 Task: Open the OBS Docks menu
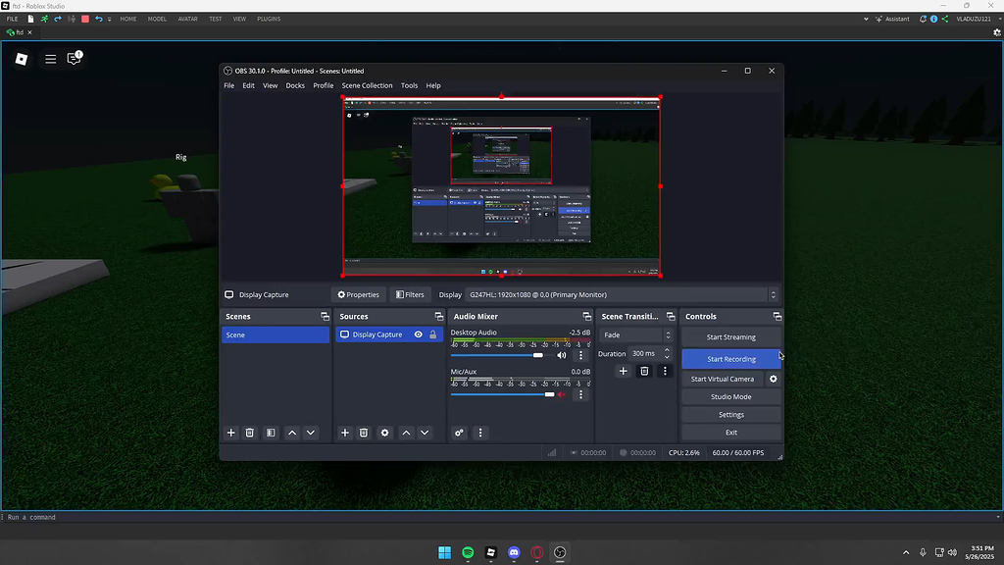tap(295, 85)
